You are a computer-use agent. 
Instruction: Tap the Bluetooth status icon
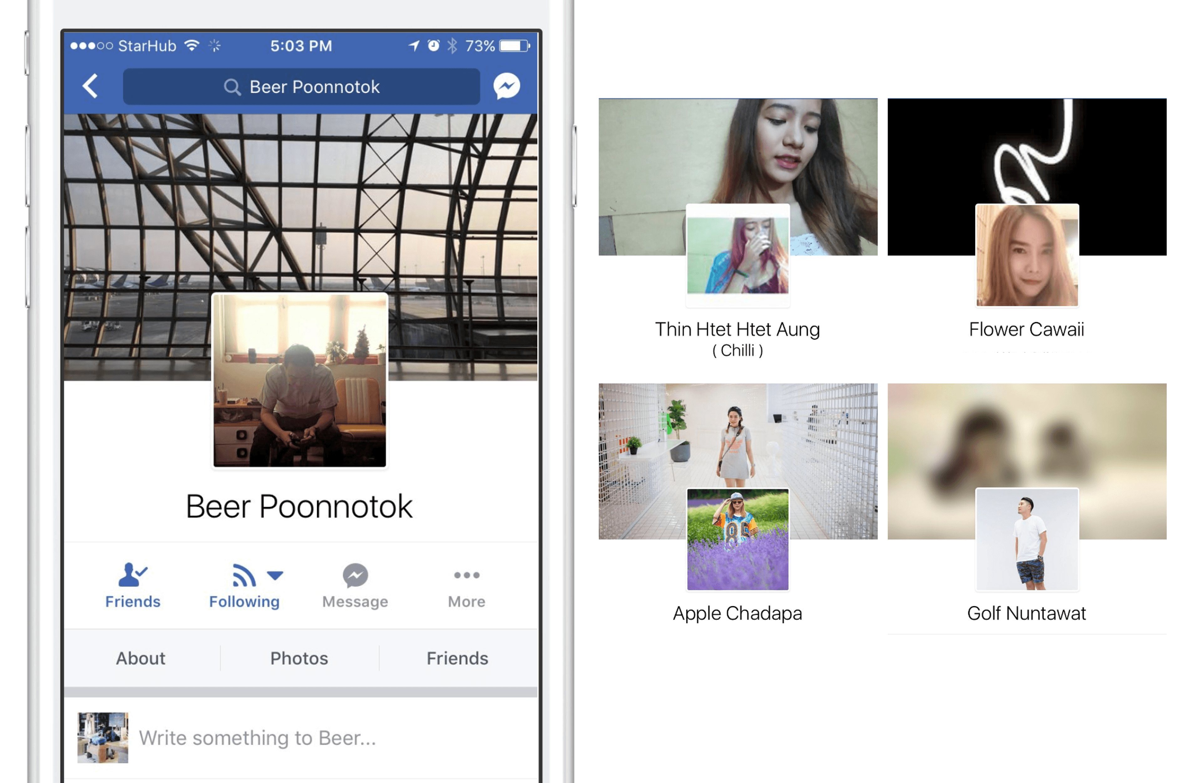(x=452, y=46)
